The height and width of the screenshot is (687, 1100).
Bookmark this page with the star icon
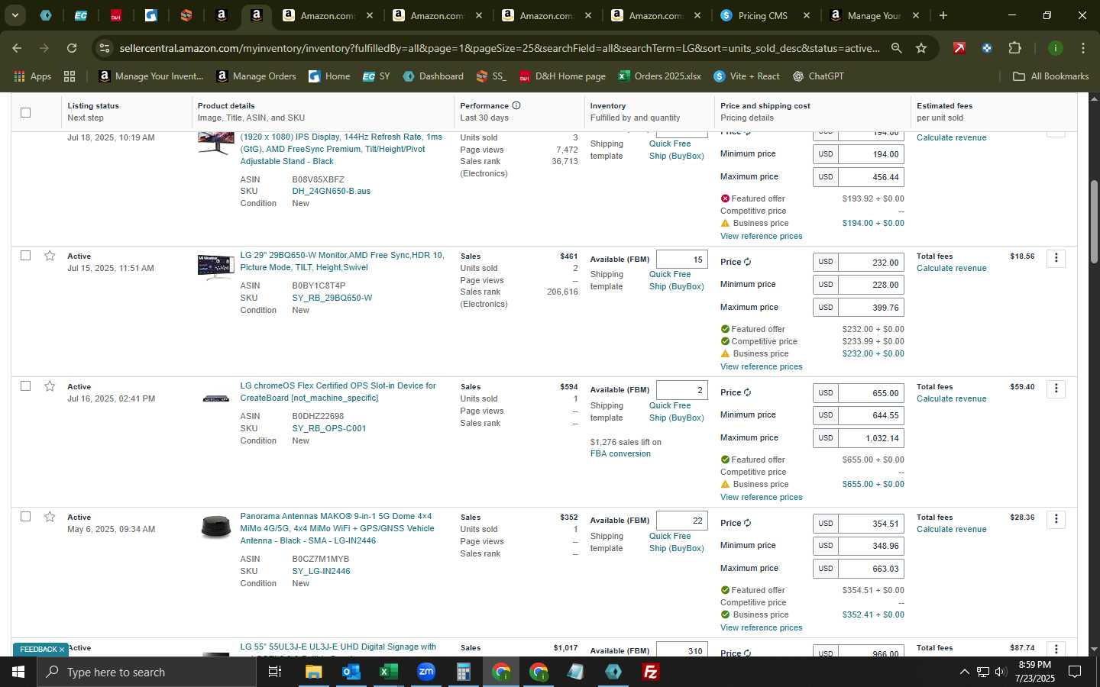pos(921,48)
